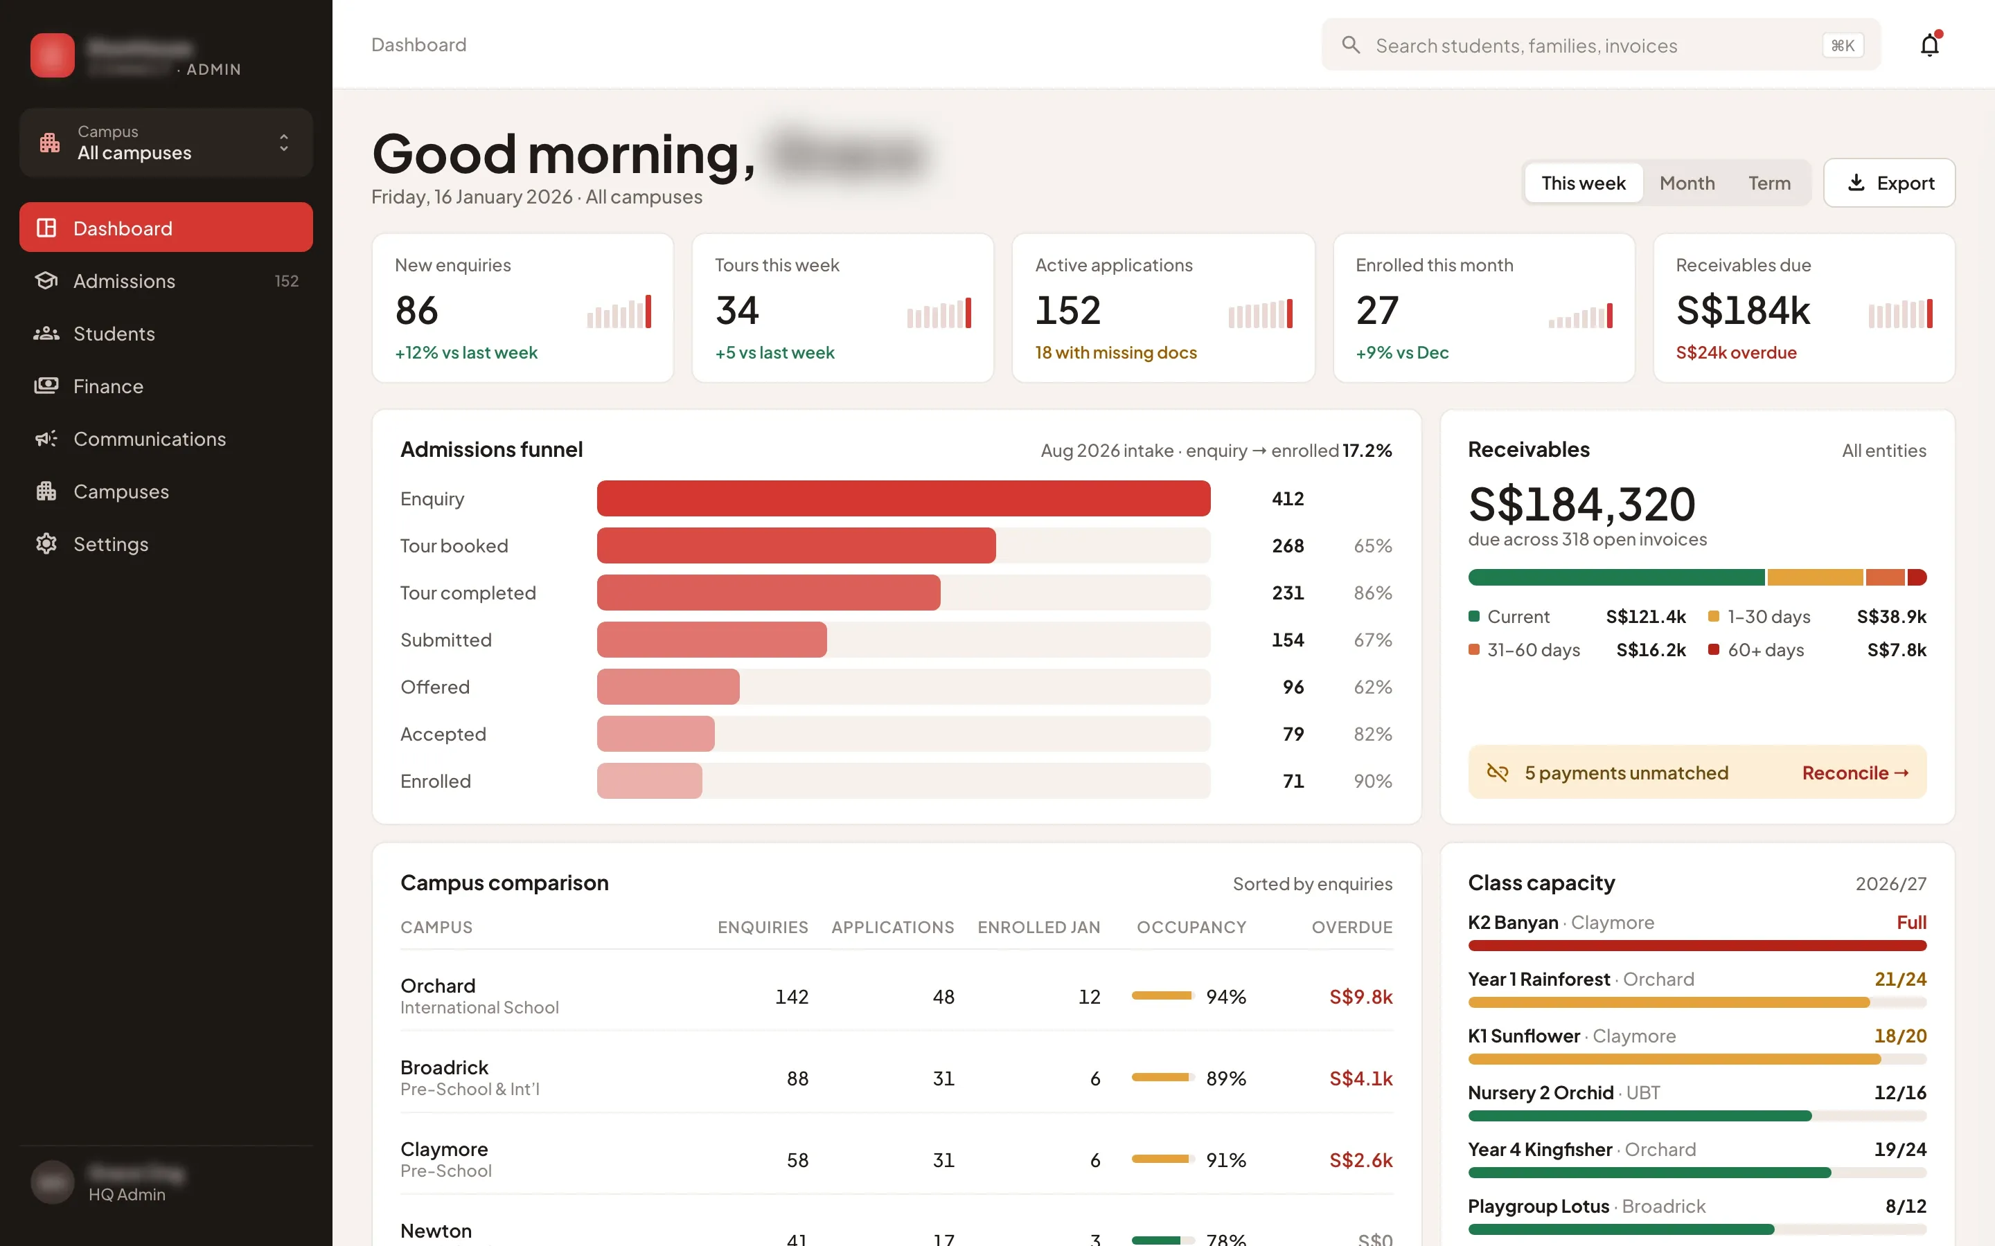The height and width of the screenshot is (1246, 1995).
Task: Click the Students people icon
Action: pos(46,333)
